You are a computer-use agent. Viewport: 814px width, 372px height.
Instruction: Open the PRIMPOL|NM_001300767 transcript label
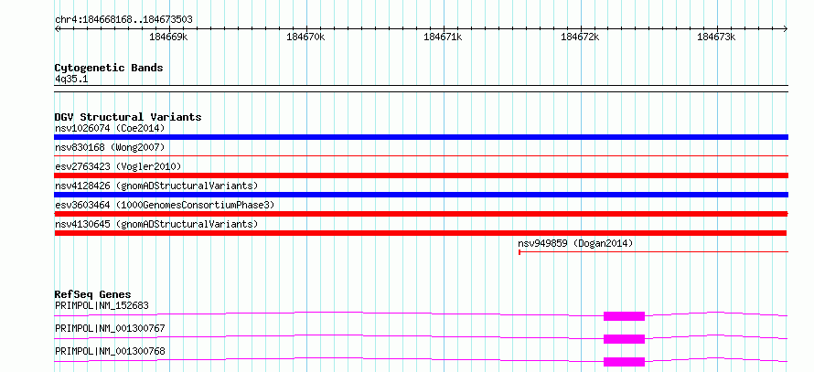pos(110,328)
